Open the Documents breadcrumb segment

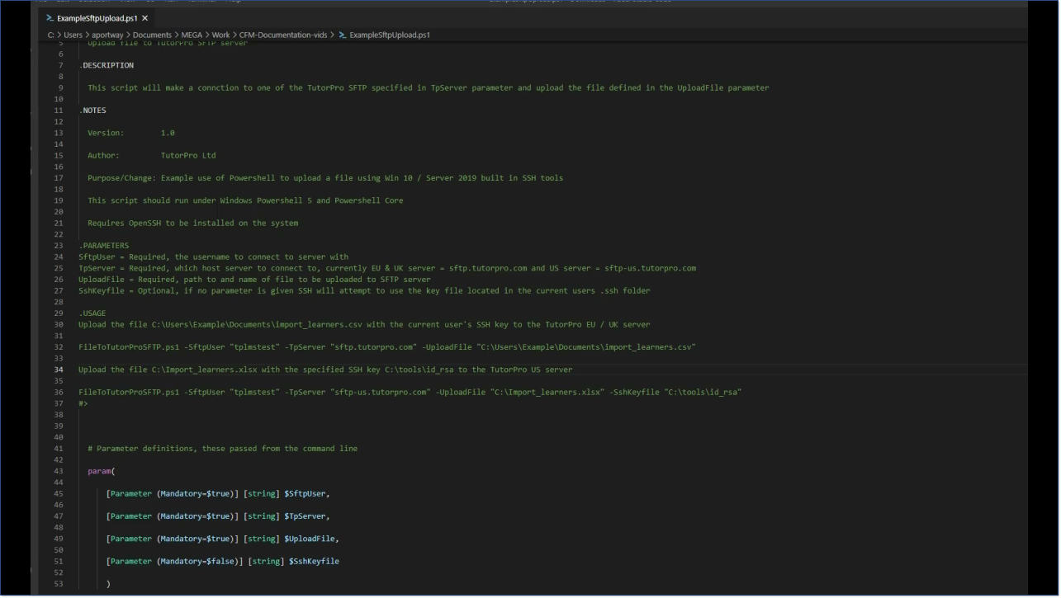click(x=152, y=35)
